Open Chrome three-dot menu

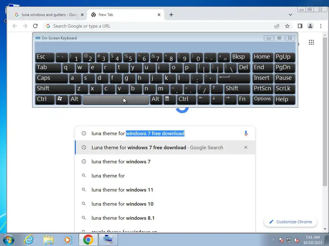321,26
